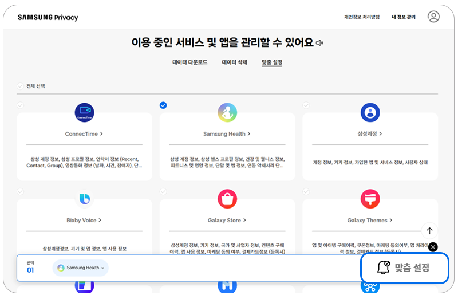Expand Samsung Health details via chevron
458x295 pixels.
click(x=249, y=133)
